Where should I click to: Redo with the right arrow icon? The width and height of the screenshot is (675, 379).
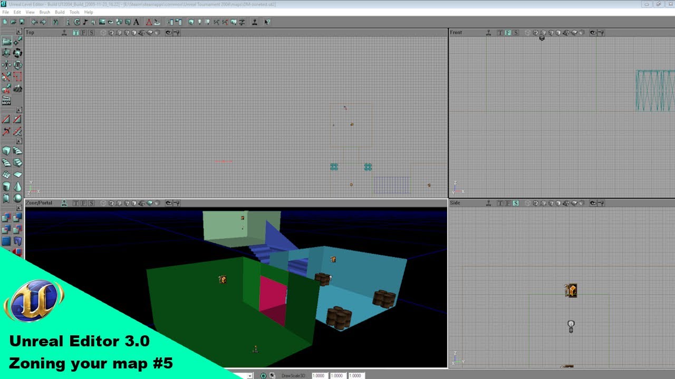tap(43, 22)
